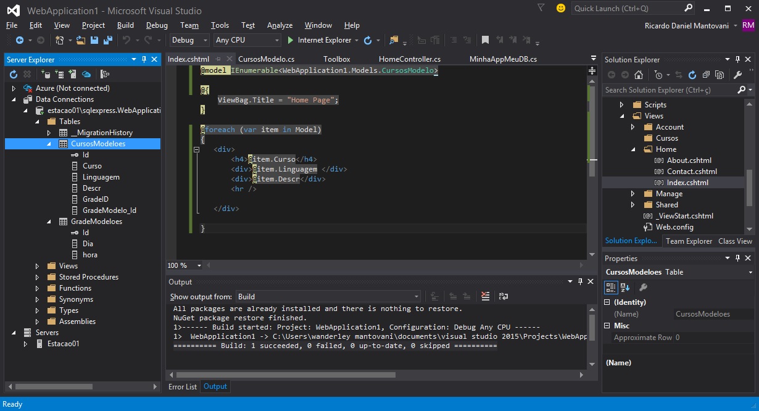This screenshot has height=411, width=759.
Task: Toggle Categorized view in Properties panel
Action: pyautogui.click(x=611, y=287)
